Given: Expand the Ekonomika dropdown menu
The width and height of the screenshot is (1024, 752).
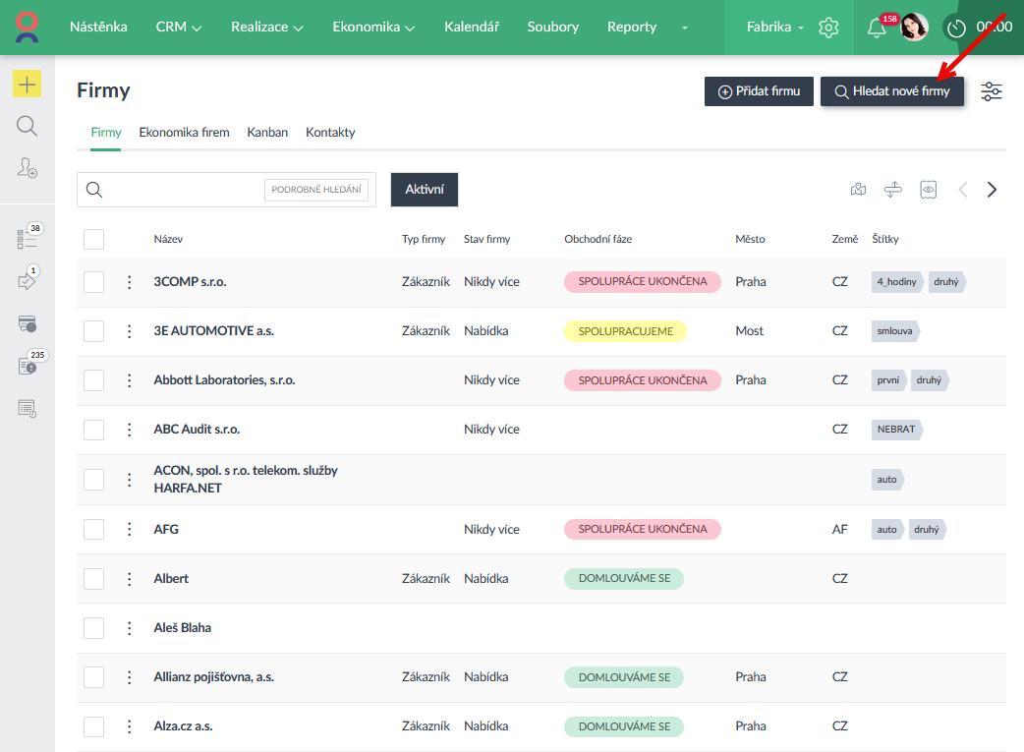Looking at the screenshot, I should (x=373, y=28).
